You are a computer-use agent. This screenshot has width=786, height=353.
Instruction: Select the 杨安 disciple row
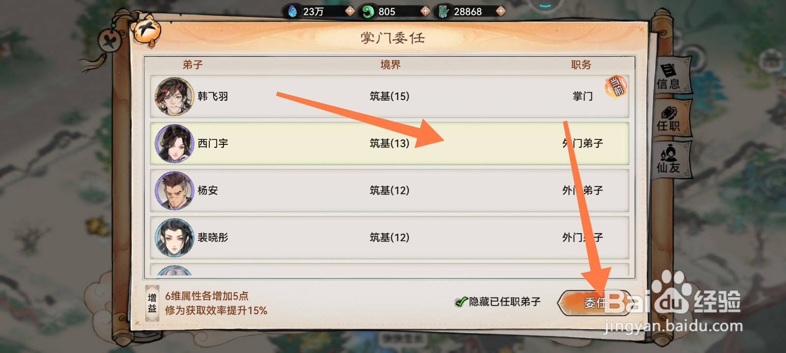tap(390, 190)
